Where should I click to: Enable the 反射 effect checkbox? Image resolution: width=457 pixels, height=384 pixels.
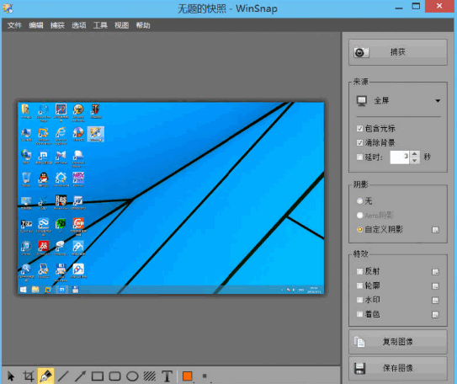(x=359, y=271)
